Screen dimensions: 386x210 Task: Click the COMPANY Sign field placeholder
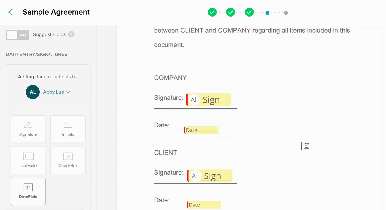[x=208, y=99]
